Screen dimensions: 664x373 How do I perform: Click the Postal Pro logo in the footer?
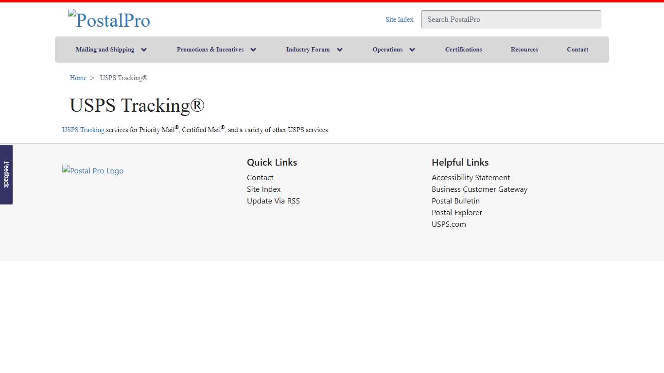93,170
